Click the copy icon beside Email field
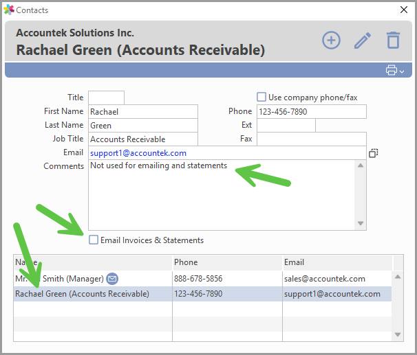 [374, 153]
